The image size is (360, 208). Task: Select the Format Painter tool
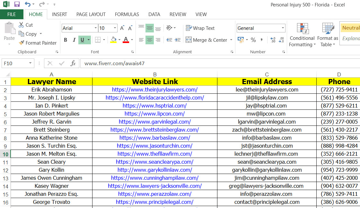[x=38, y=43]
